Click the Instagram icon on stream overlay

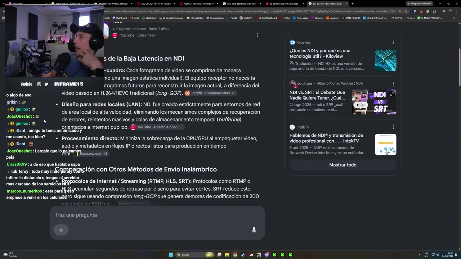pyautogui.click(x=39, y=84)
